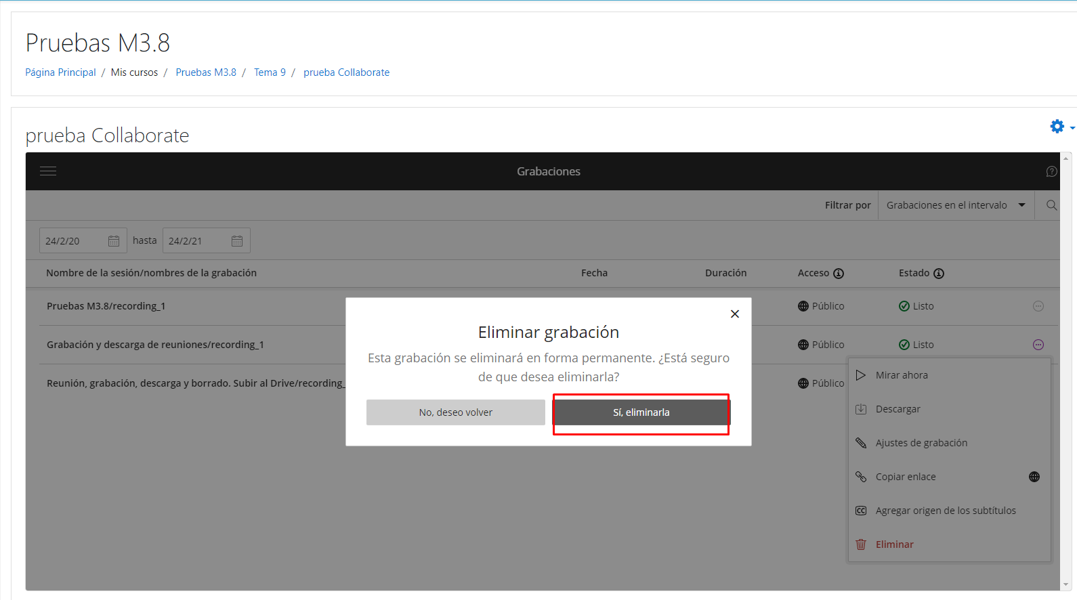This screenshot has width=1077, height=600.
Task: Open Tema 9 breadcrumb link
Action: (x=270, y=72)
